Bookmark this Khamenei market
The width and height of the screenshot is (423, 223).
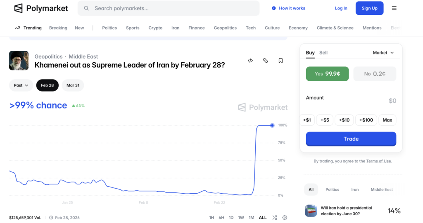[x=280, y=61]
